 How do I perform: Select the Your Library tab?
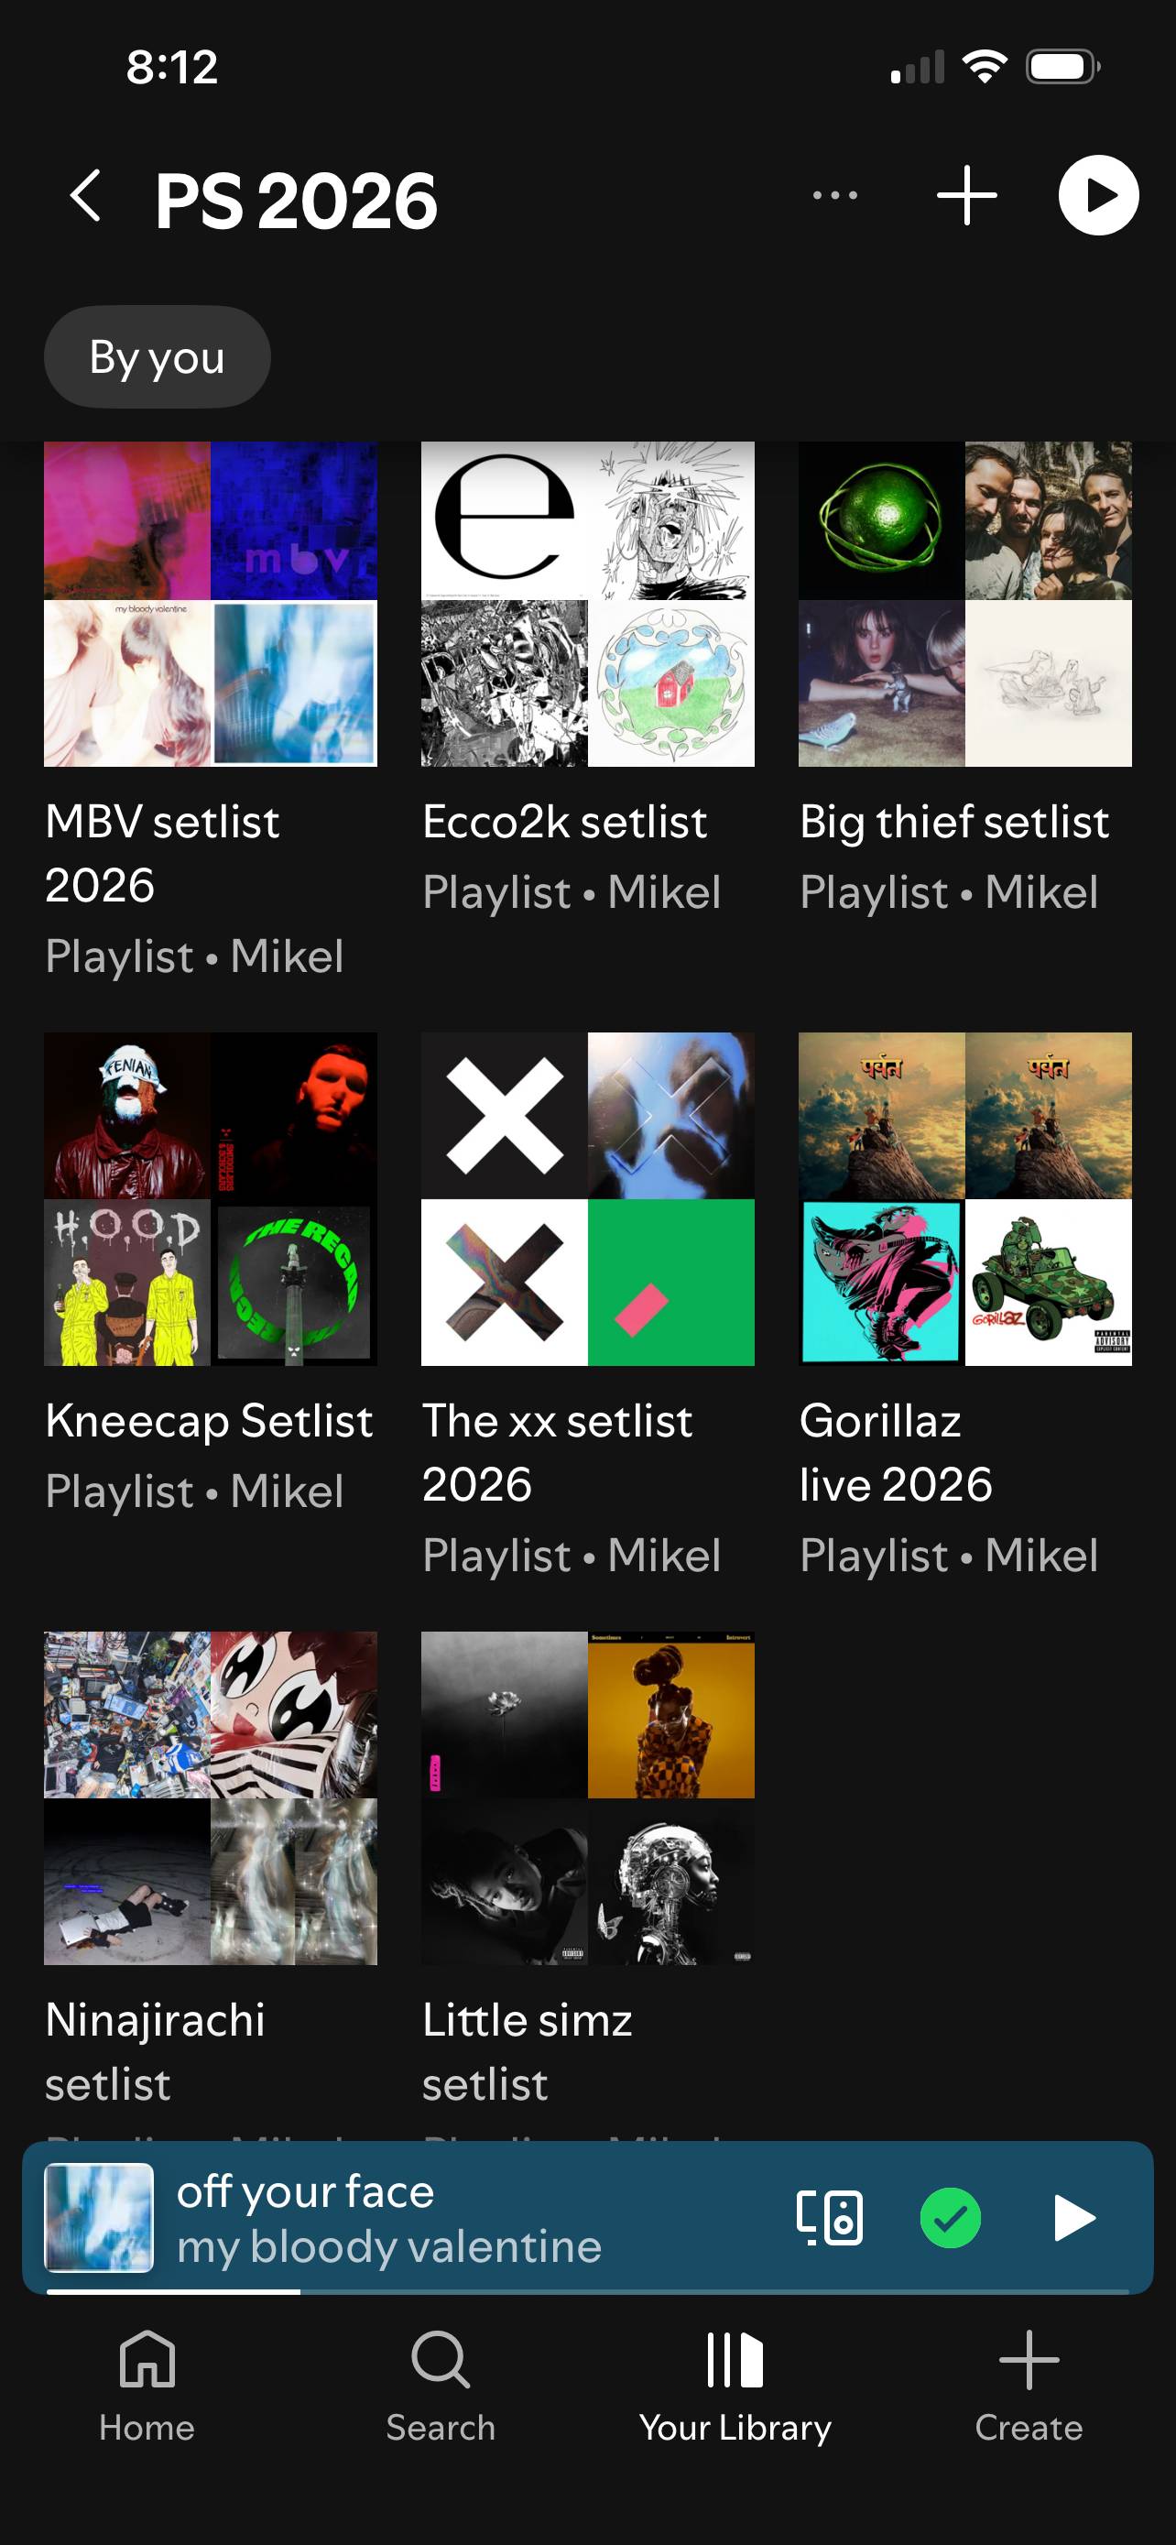735,2385
